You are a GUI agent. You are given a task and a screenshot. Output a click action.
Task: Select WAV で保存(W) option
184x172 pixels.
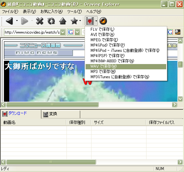click(x=126, y=66)
